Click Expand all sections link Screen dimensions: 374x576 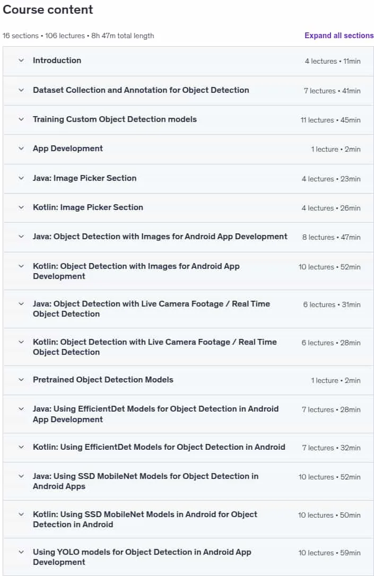339,36
